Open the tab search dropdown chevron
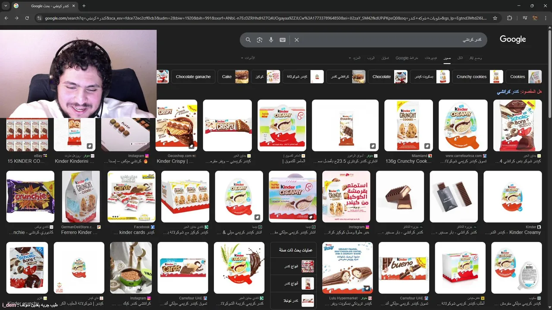552x310 pixels. (x=6, y=6)
